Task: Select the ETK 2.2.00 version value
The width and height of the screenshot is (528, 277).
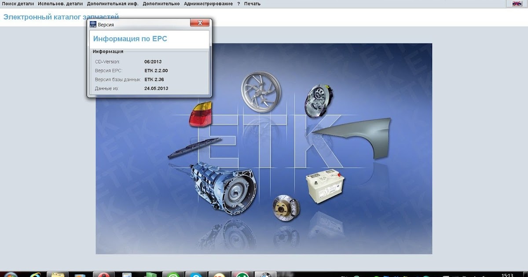Action: pos(156,71)
